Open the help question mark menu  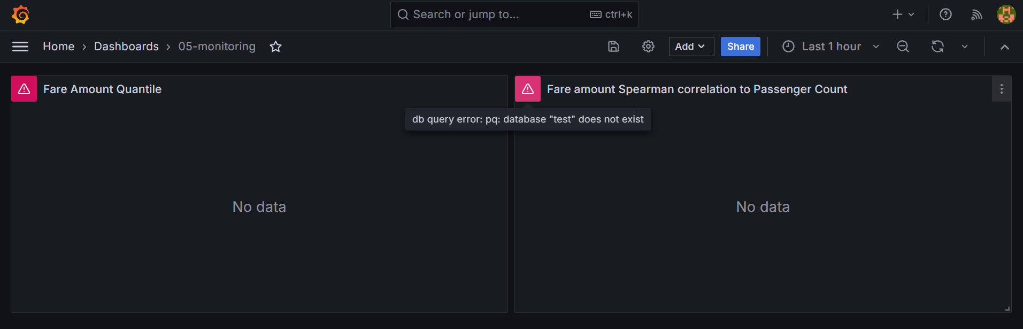point(945,14)
